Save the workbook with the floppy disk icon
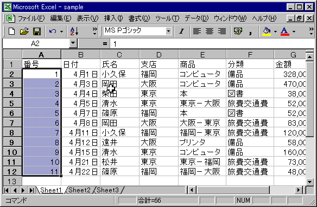The image size is (317, 207). point(37,31)
